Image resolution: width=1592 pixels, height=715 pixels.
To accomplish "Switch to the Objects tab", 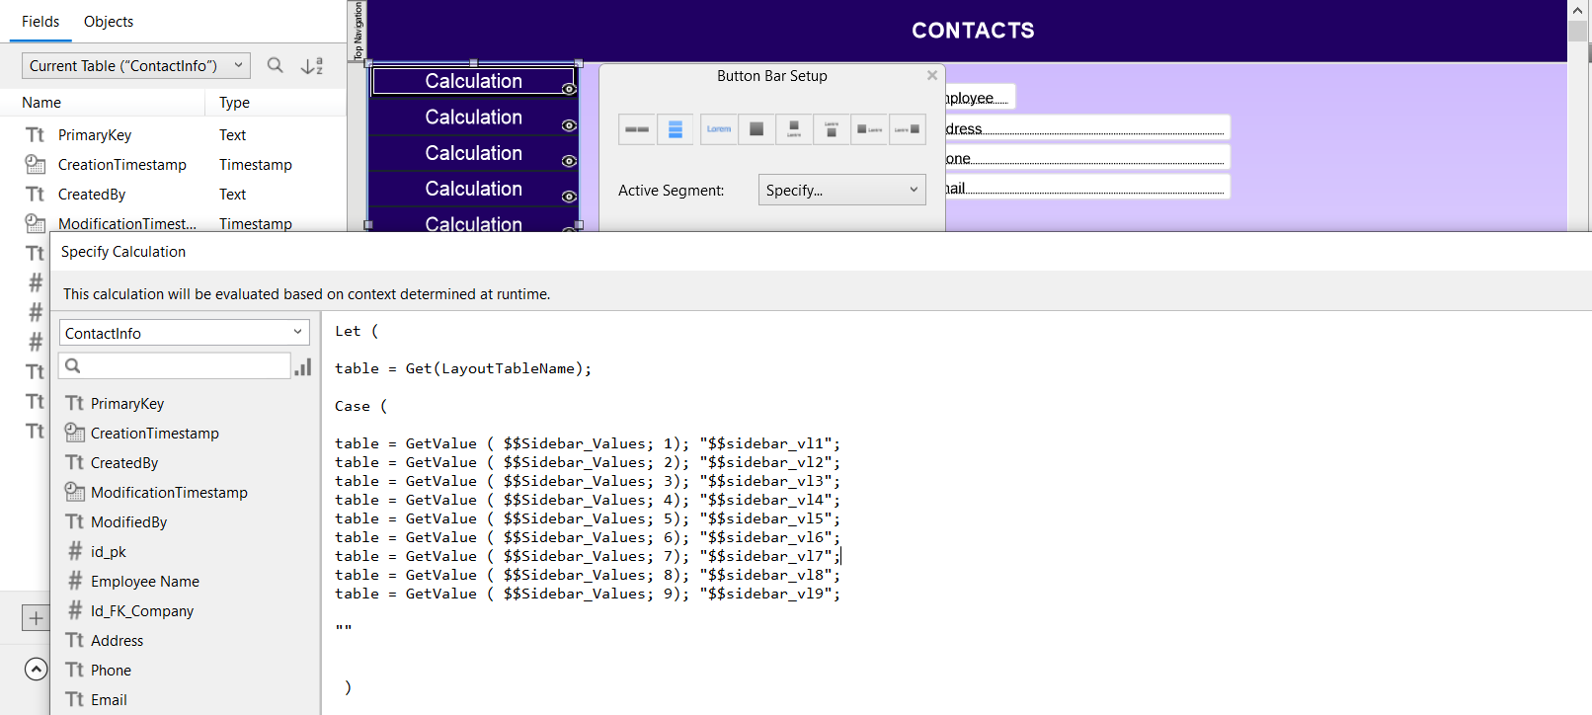I will 109,22.
